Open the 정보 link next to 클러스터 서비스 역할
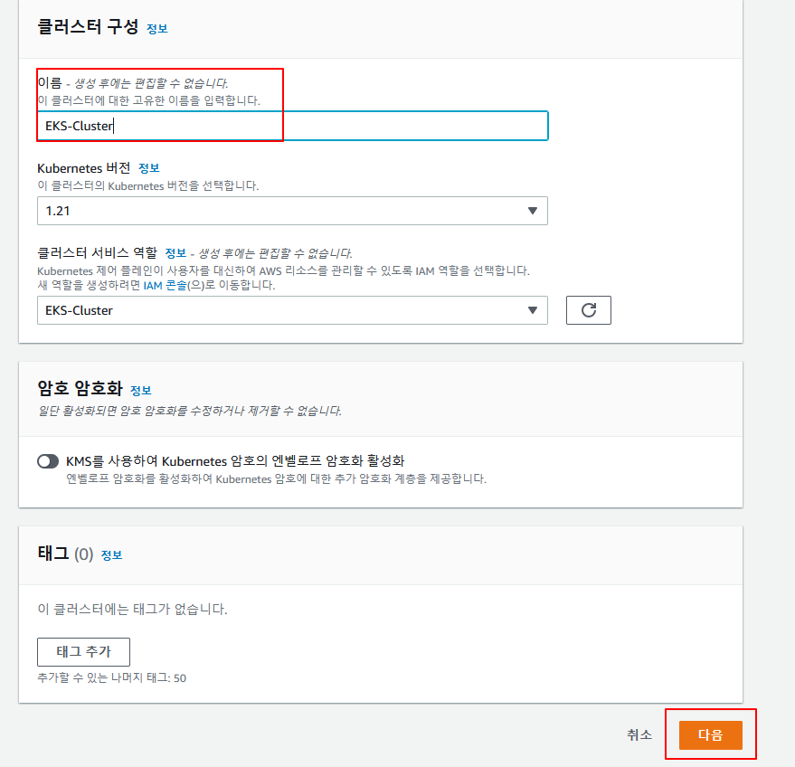 [x=176, y=253]
